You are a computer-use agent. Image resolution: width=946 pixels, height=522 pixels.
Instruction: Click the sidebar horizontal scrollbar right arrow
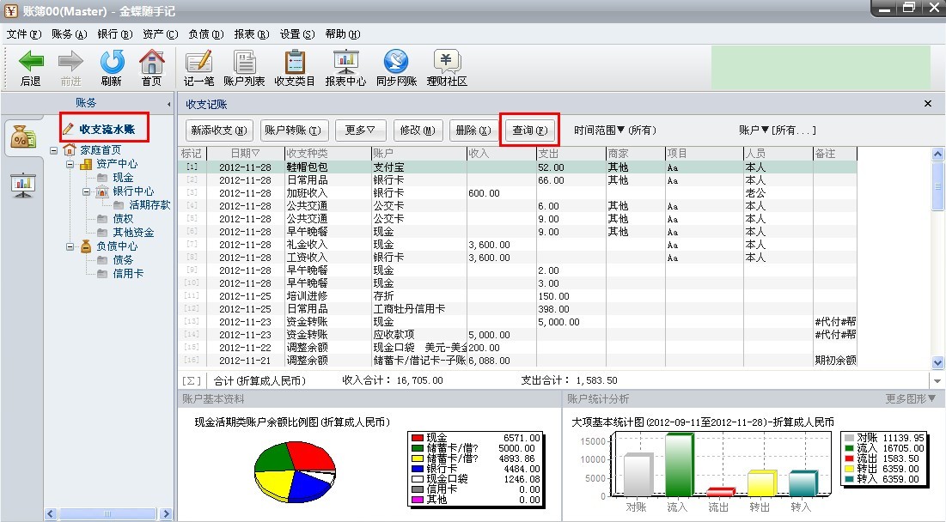(166, 514)
